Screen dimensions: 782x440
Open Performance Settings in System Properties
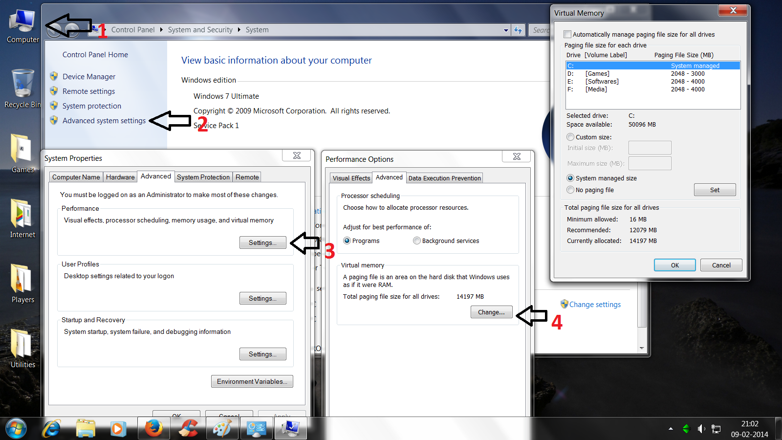[x=263, y=242]
